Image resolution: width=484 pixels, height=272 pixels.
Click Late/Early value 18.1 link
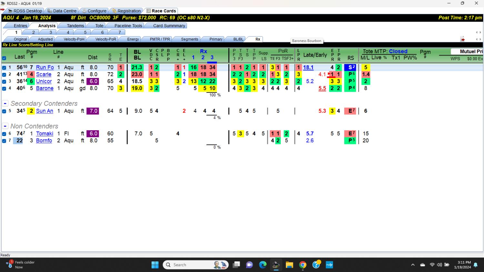(x=308, y=67)
